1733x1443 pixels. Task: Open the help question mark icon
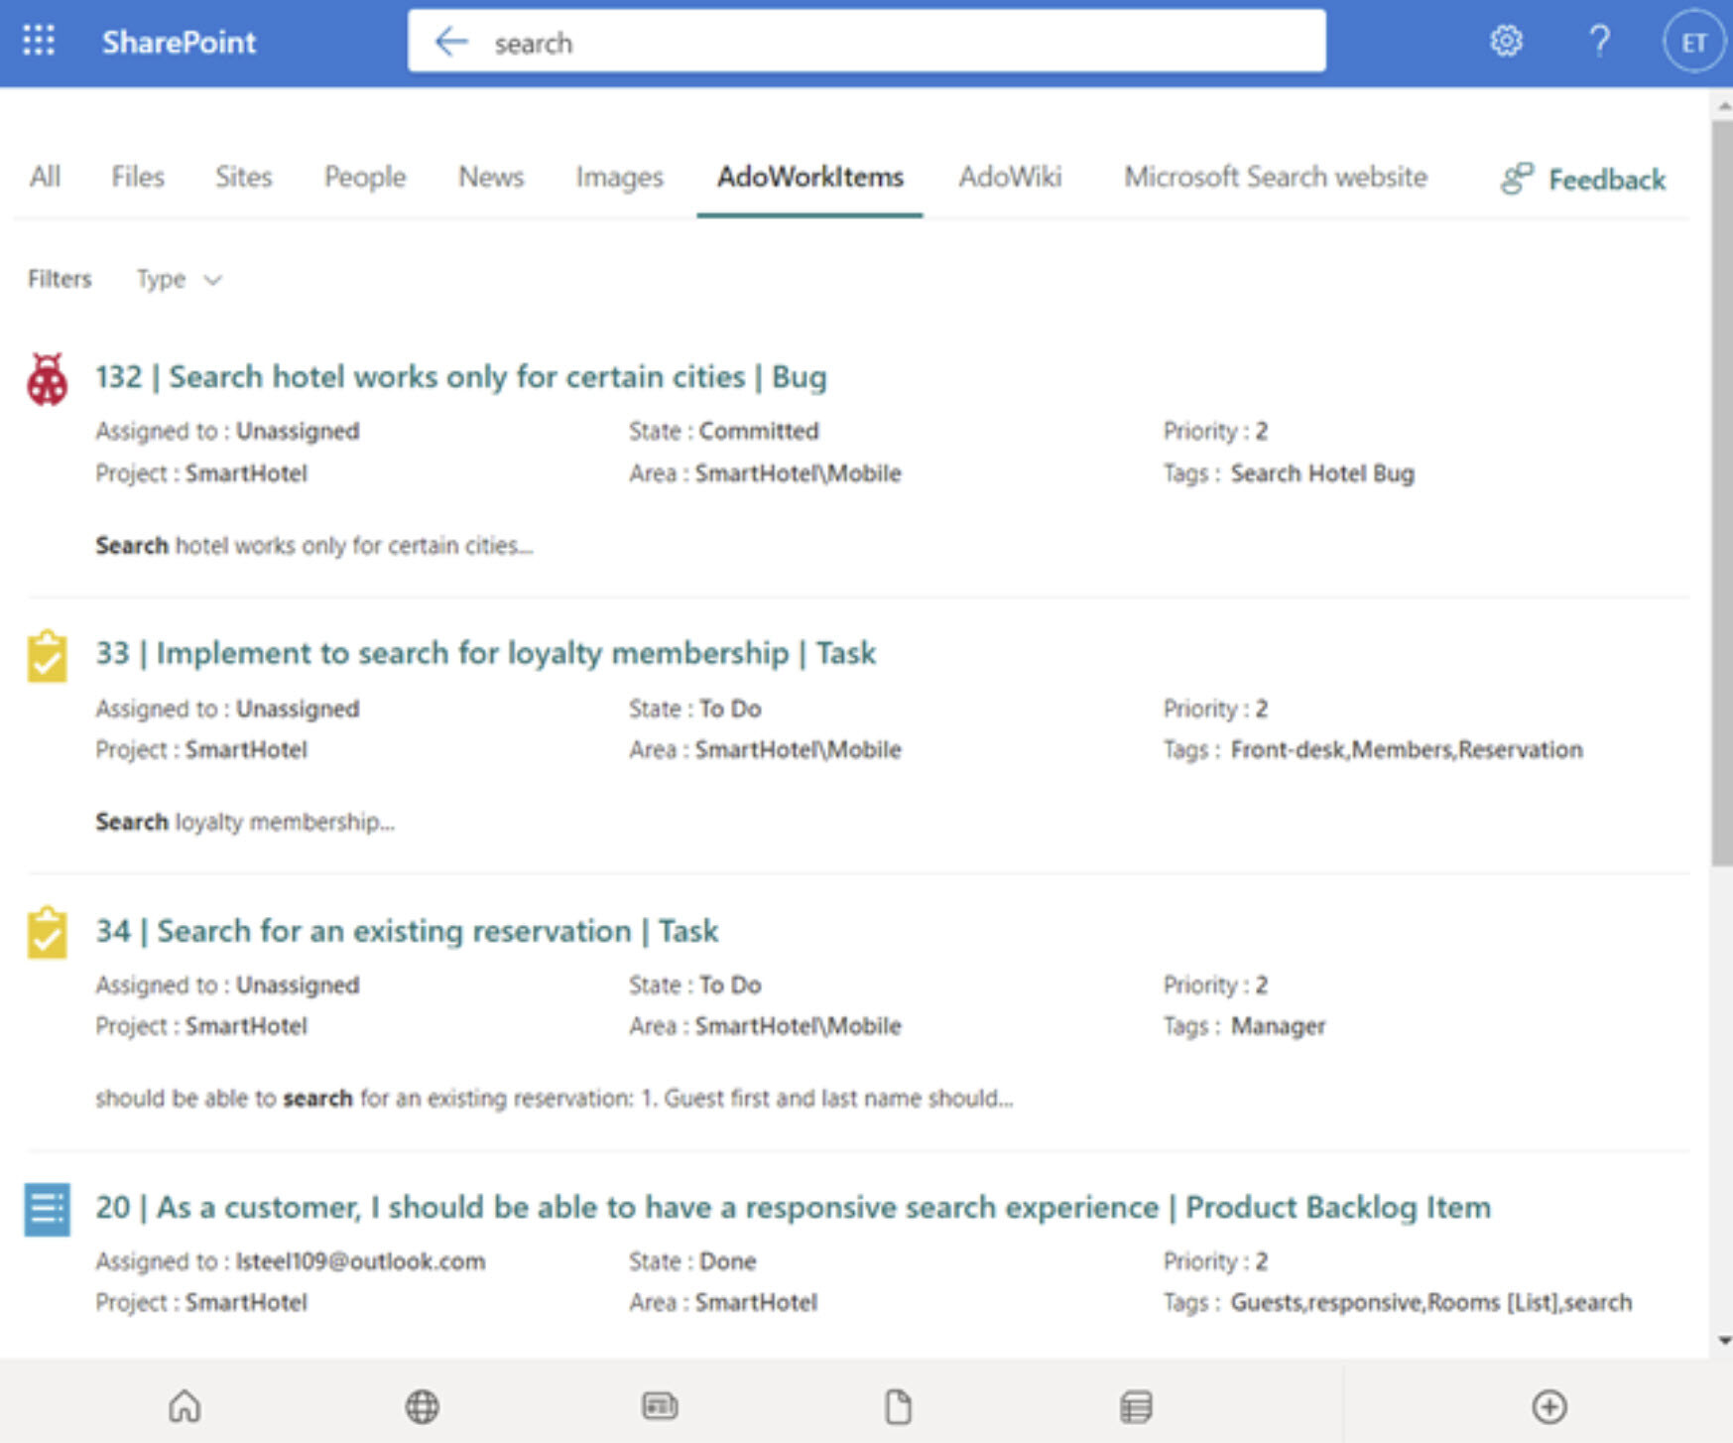pos(1598,42)
